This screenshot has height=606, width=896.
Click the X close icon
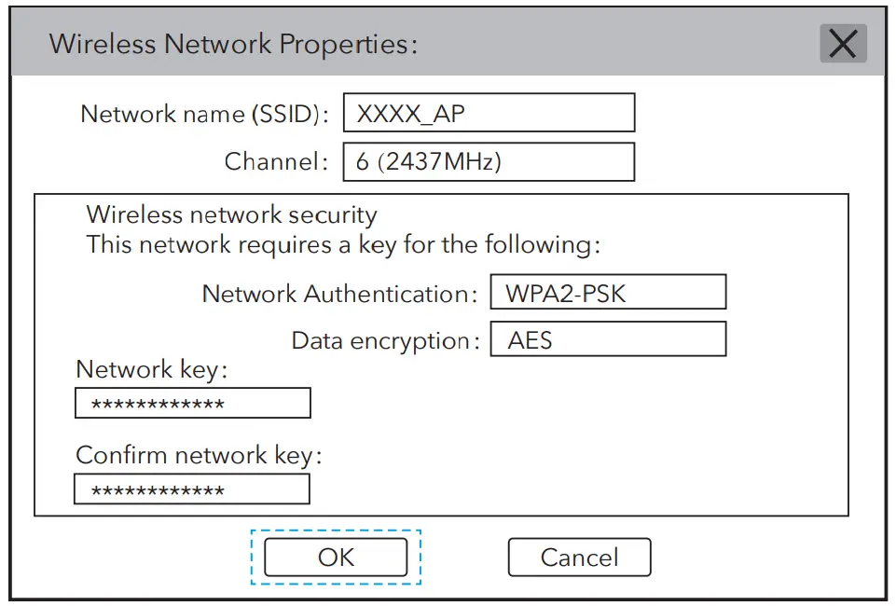point(842,43)
